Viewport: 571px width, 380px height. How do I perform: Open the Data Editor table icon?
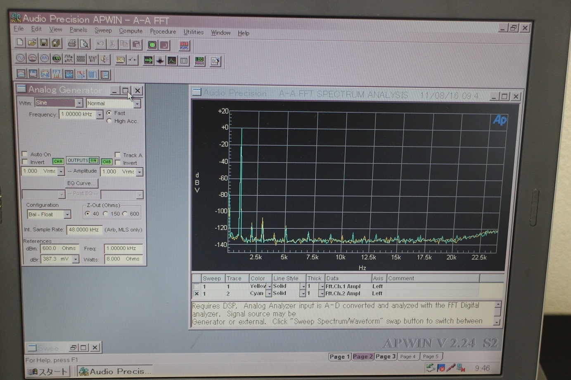point(184,61)
